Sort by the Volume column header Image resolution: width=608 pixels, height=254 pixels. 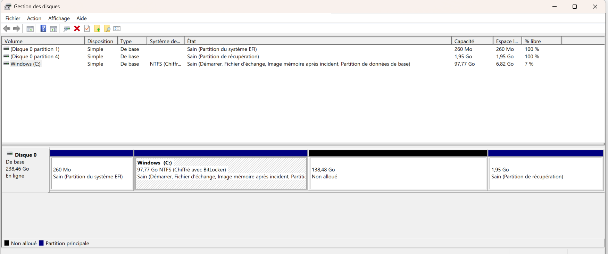point(43,41)
